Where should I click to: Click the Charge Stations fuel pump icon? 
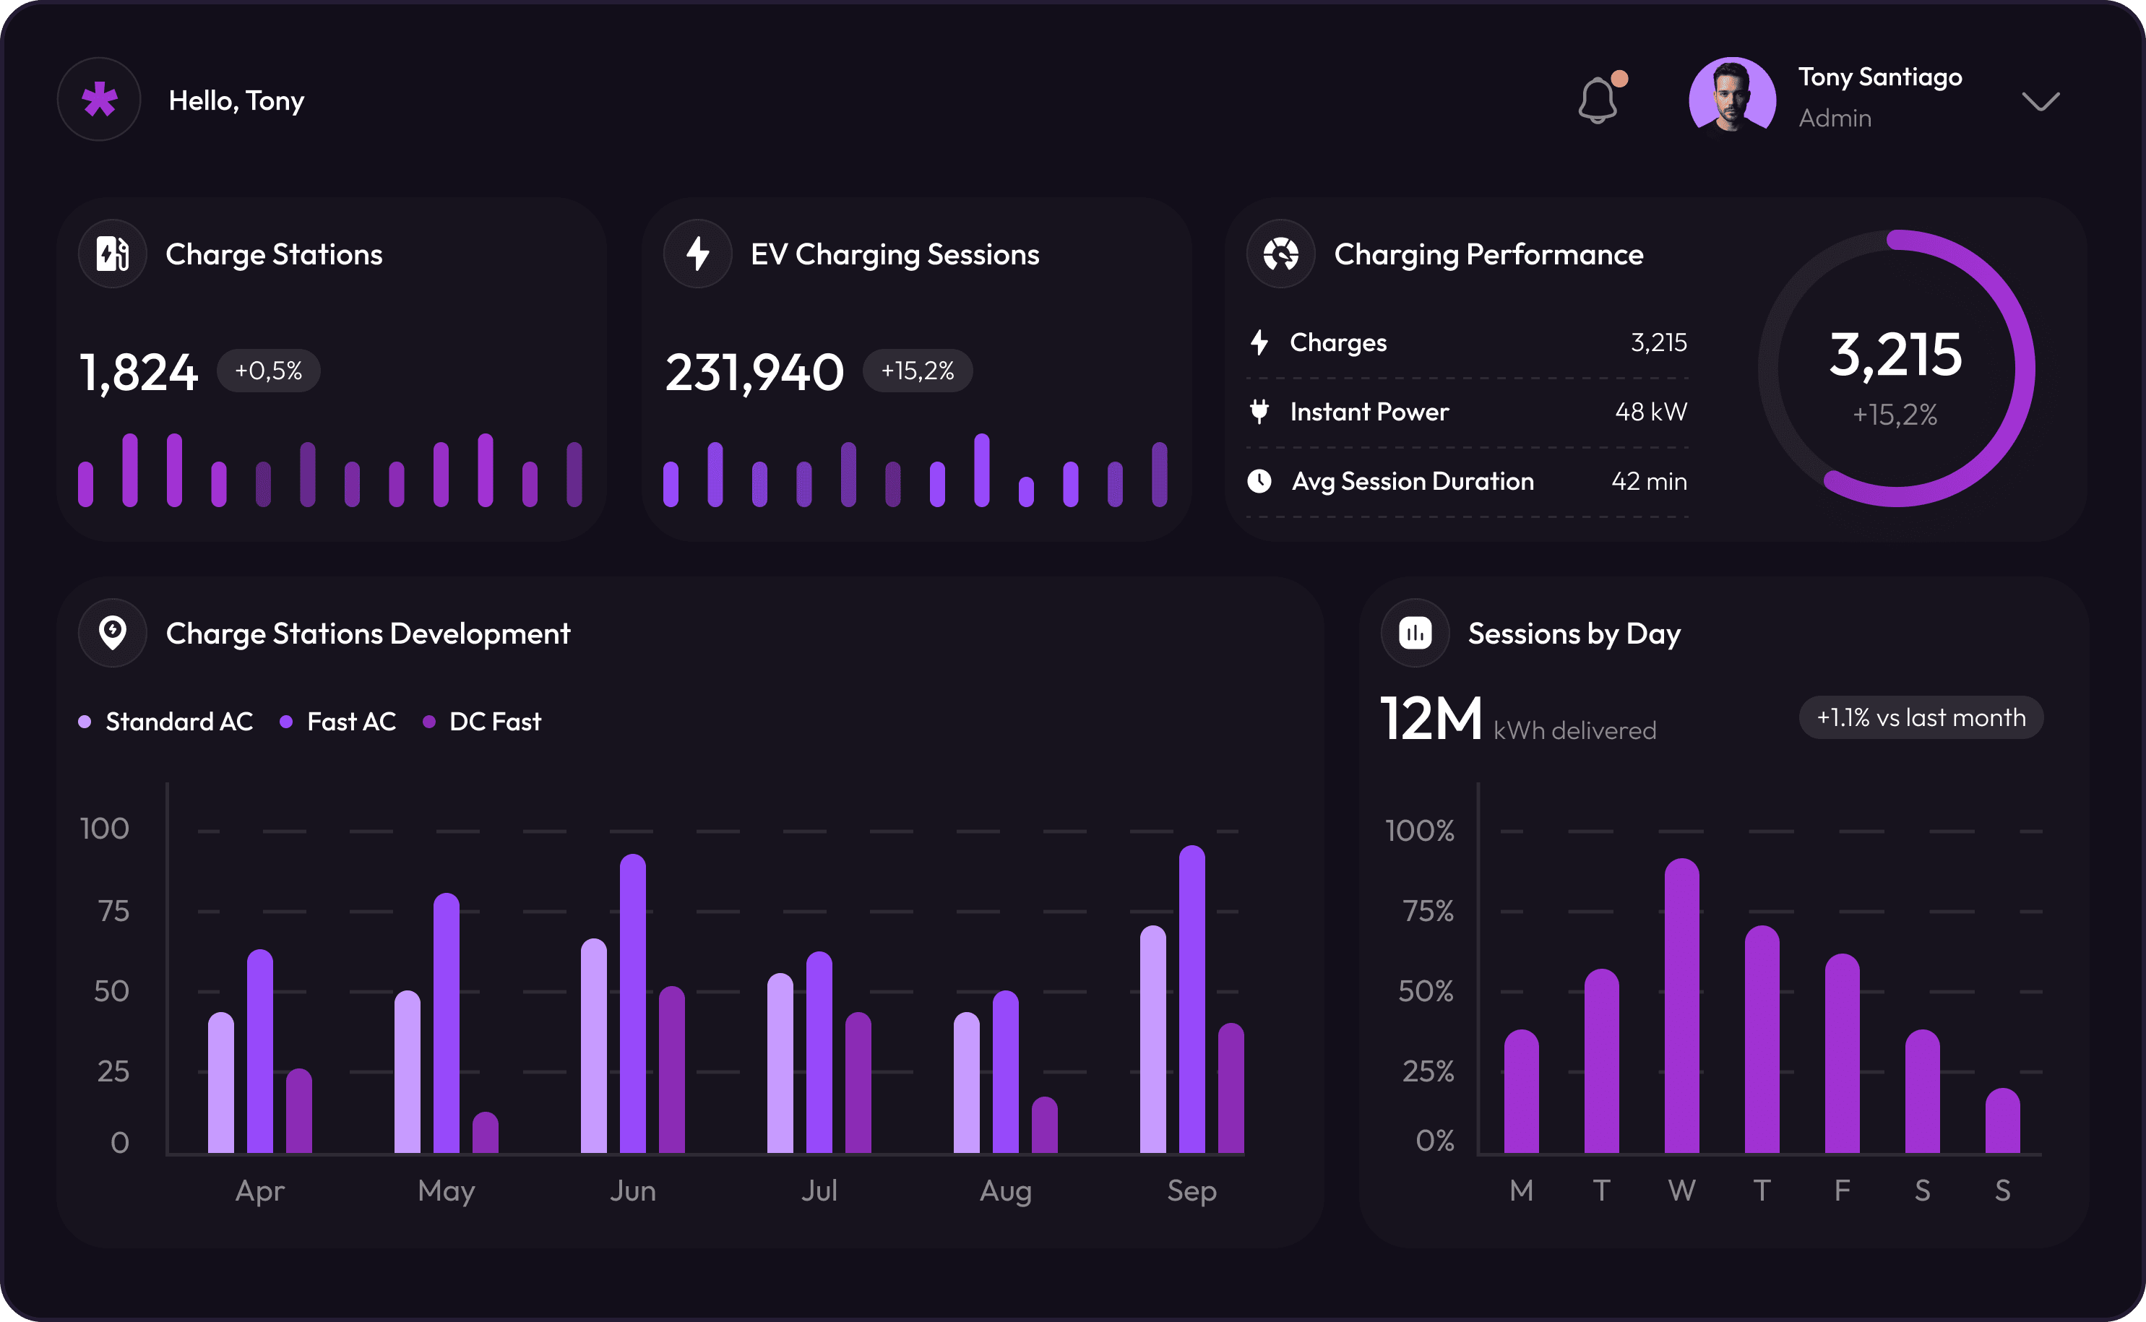click(113, 254)
